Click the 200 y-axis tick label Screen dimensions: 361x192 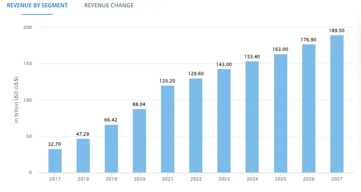[x=28, y=27]
